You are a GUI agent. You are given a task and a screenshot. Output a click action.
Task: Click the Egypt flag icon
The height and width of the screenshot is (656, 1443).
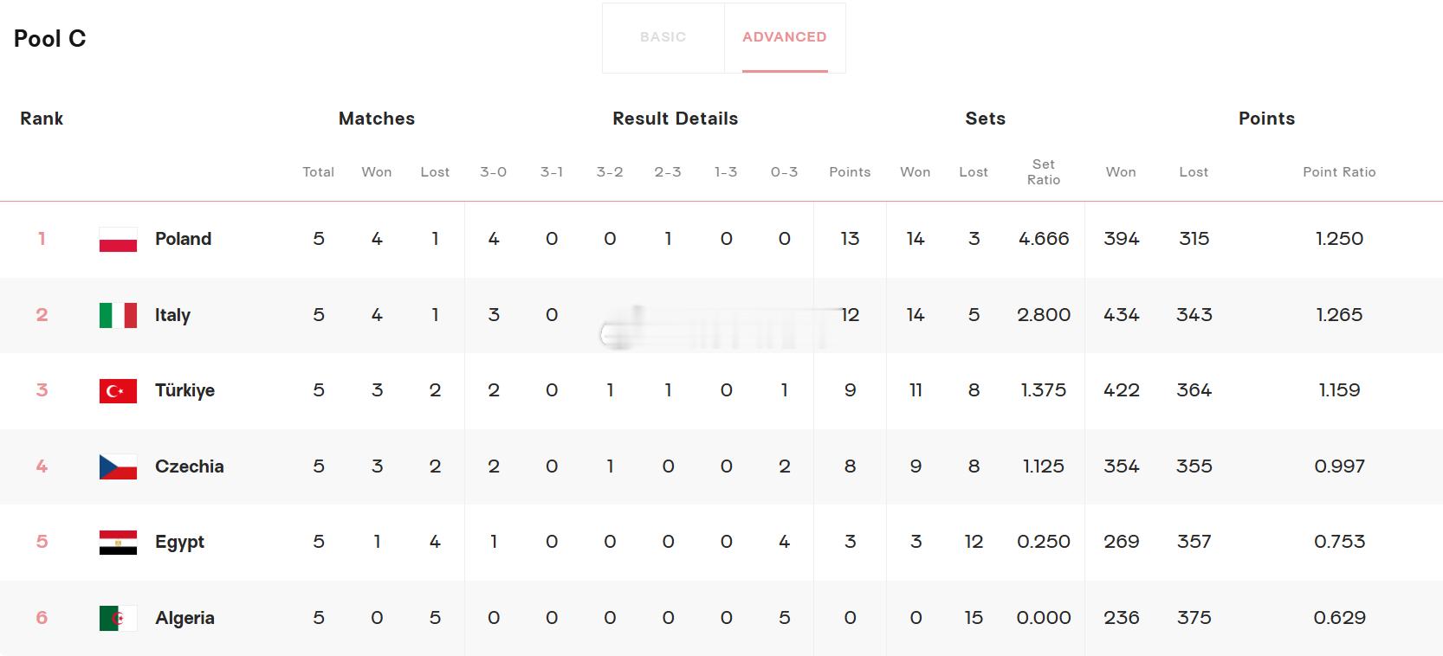[x=118, y=543]
